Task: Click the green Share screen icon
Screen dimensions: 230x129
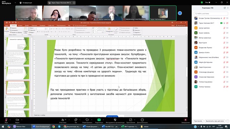Action: coord(99,120)
